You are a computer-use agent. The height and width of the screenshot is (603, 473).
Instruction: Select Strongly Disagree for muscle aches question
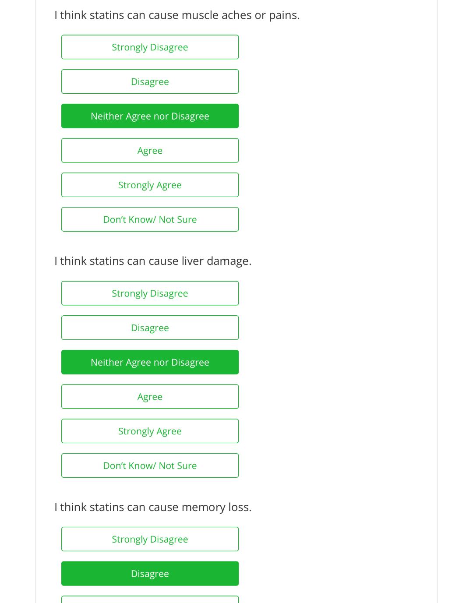point(150,47)
